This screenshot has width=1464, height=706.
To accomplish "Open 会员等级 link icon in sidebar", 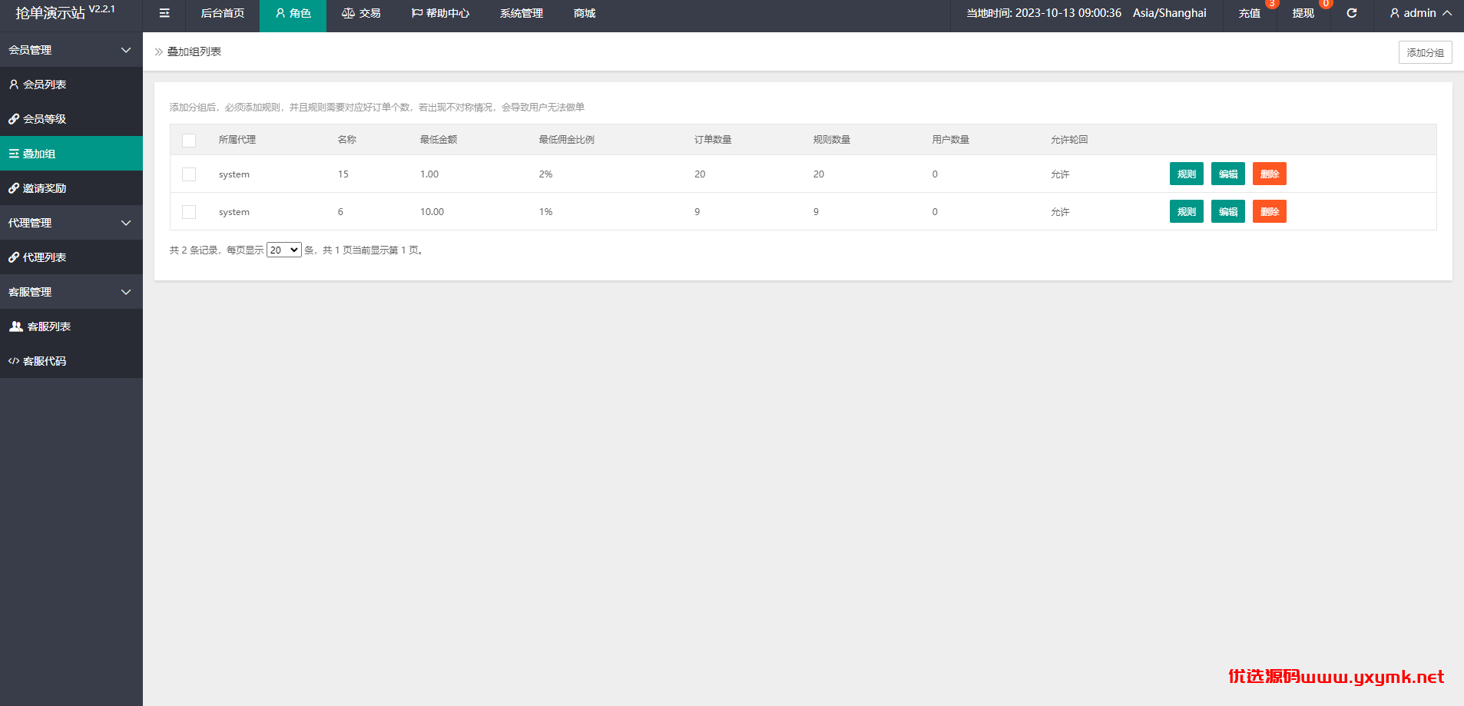I will 14,119.
